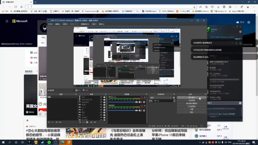Viewport: 258px width, 145px height.
Task: Increase the transition duration with the stepper
Action: (x=174, y=100)
